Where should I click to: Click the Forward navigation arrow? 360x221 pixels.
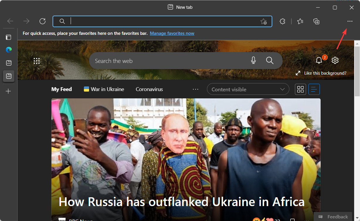coord(26,21)
